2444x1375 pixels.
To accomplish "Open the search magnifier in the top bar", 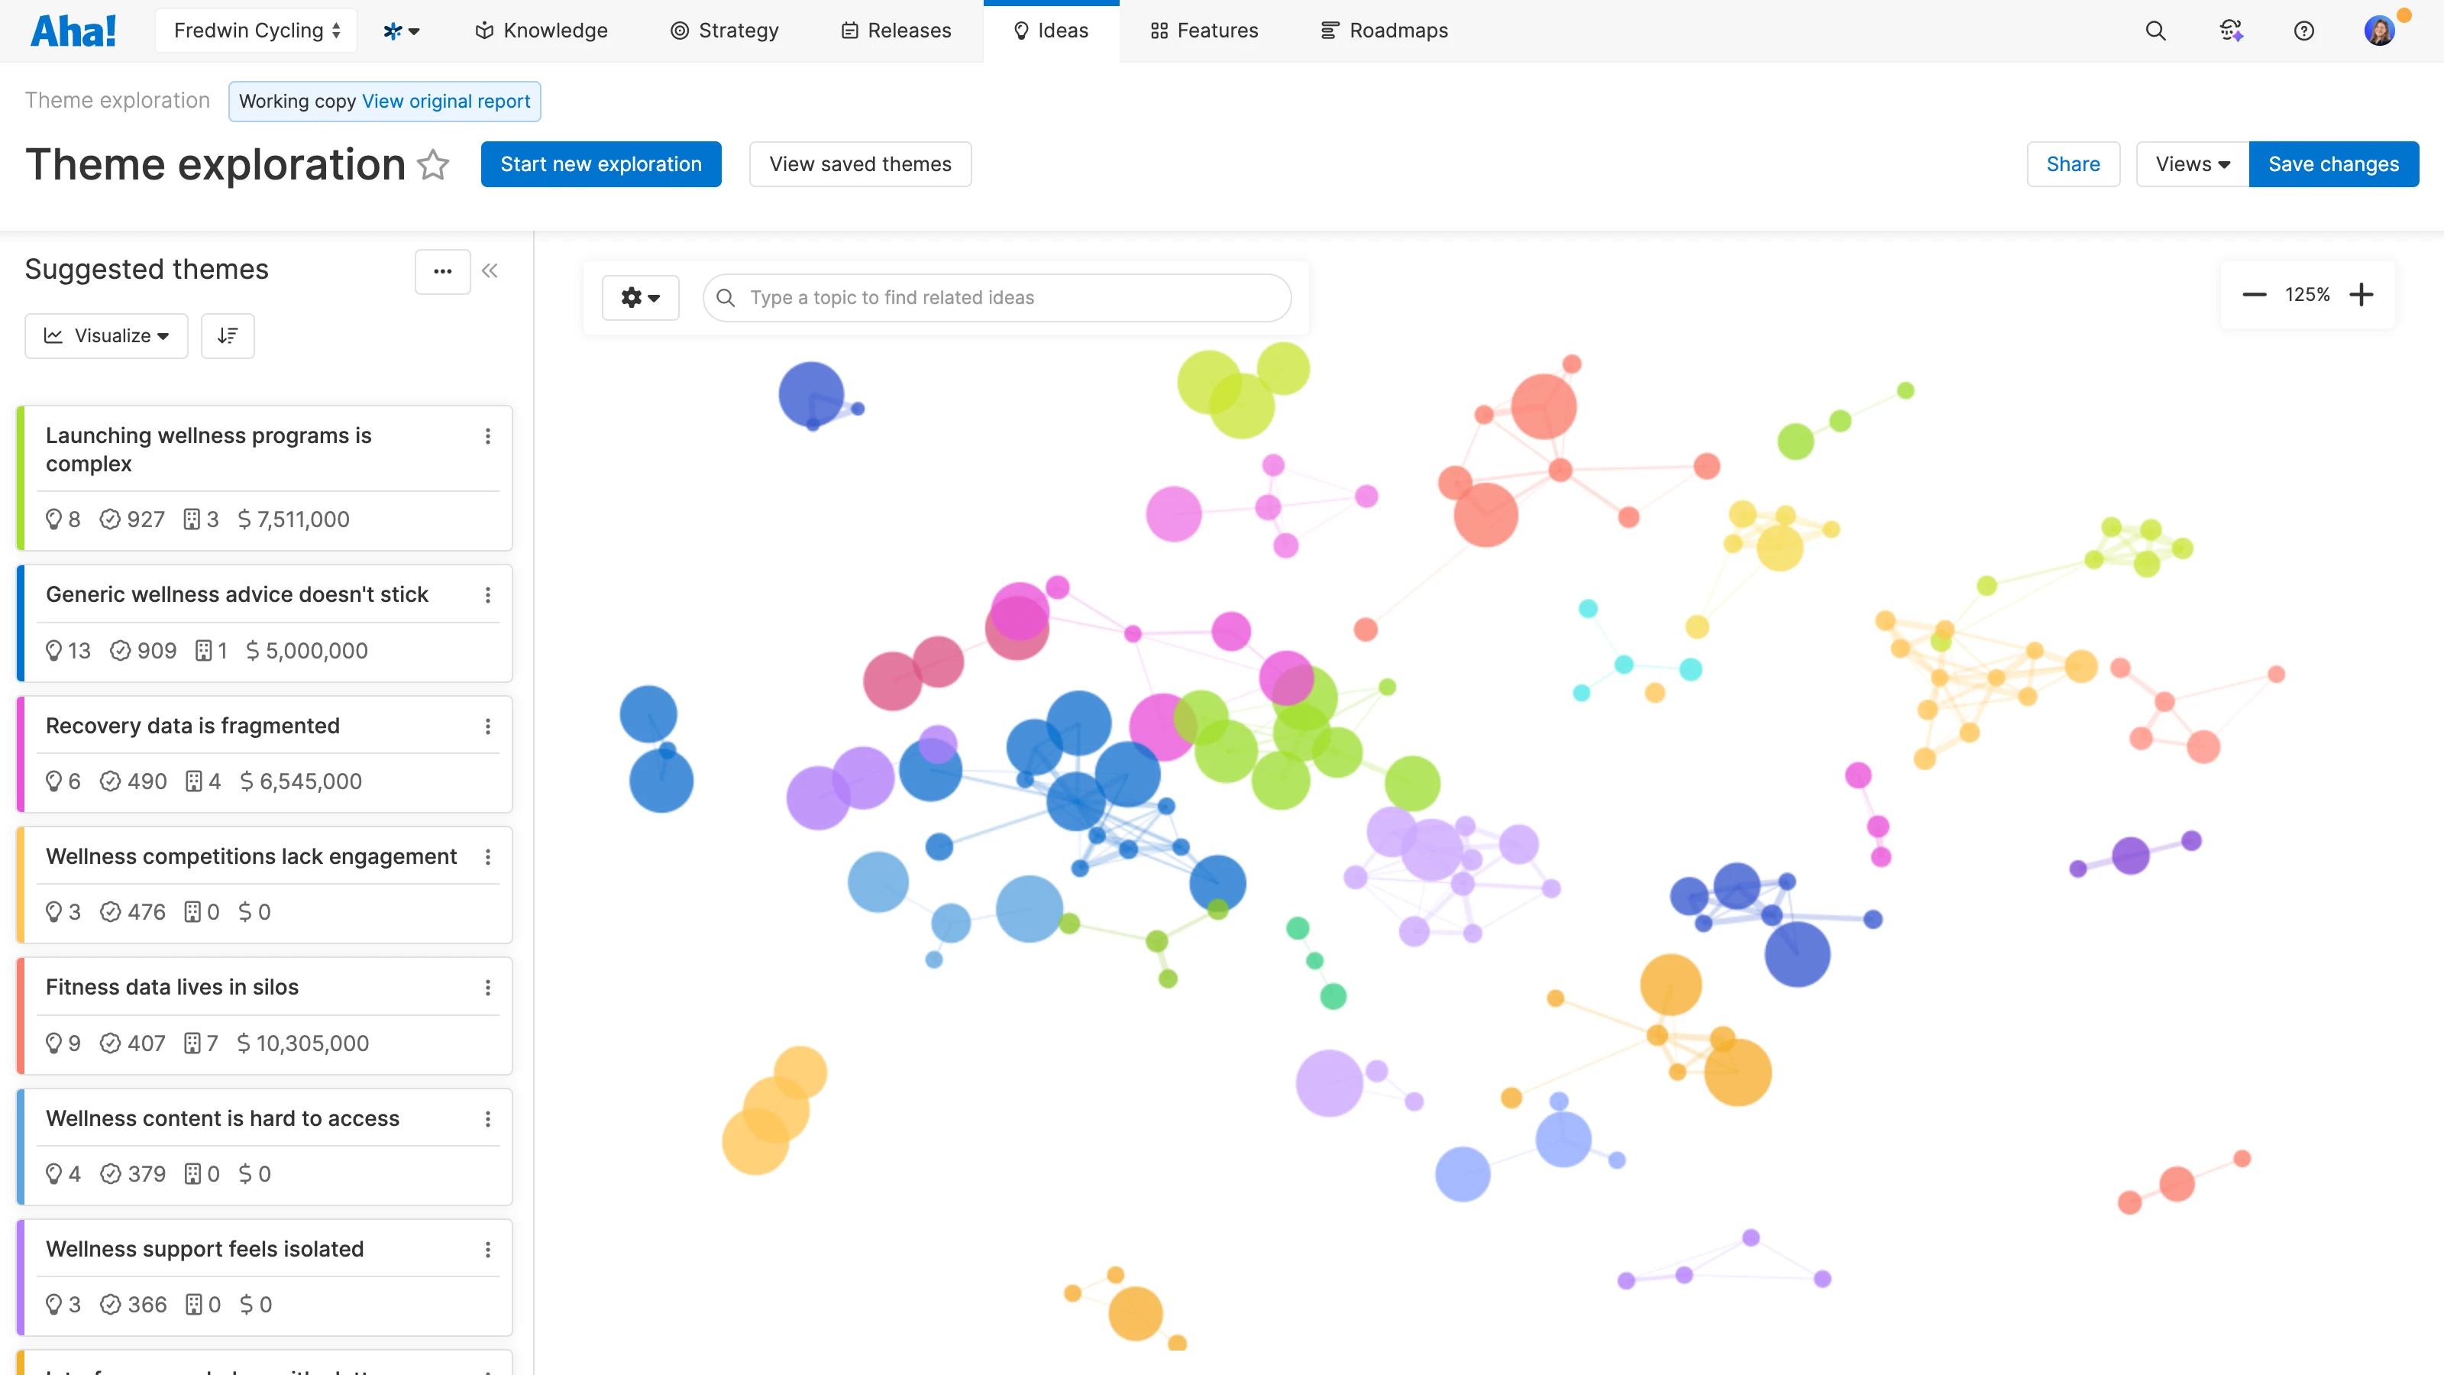I will (2155, 31).
